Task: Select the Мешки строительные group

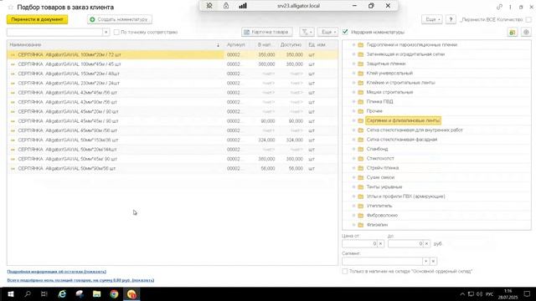Action: [x=389, y=92]
